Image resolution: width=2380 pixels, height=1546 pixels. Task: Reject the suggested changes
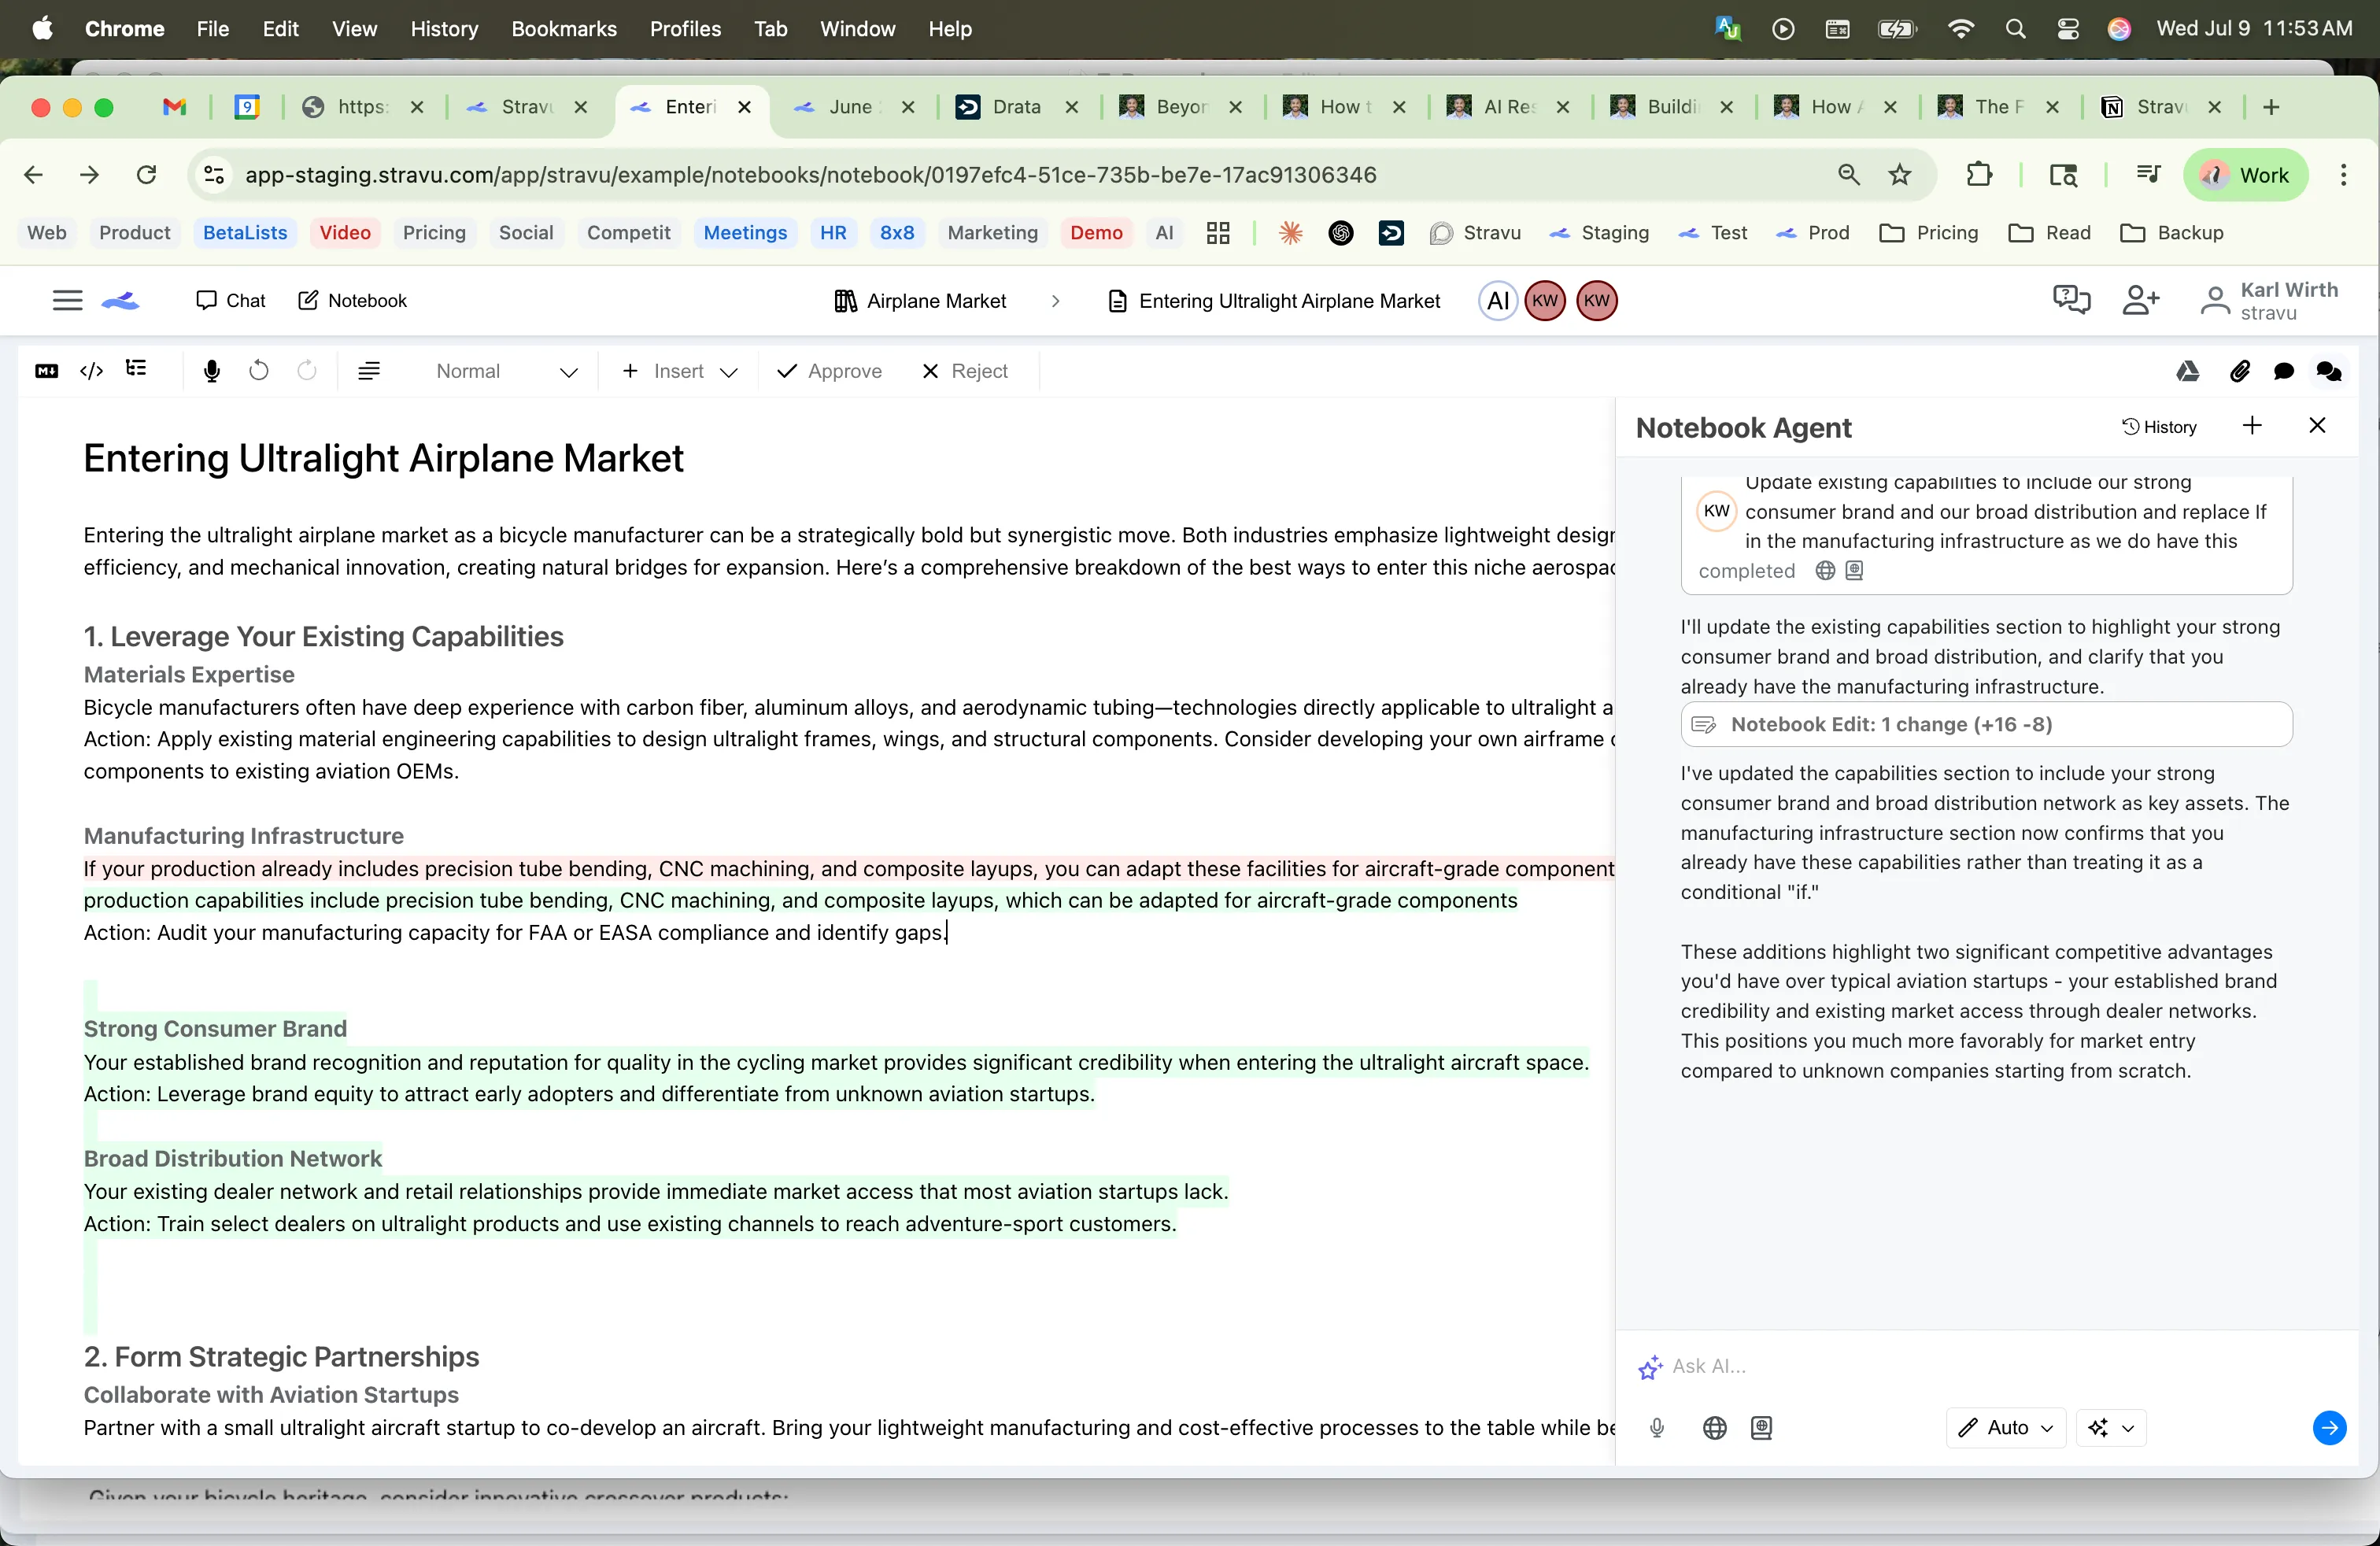tap(963, 371)
